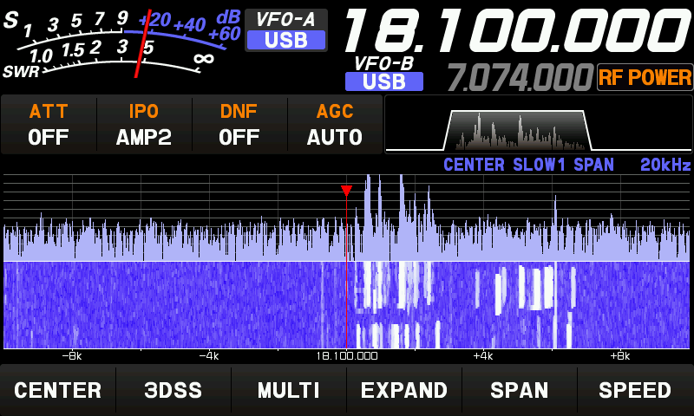Change the IPO AMP2 preamp setting

[144, 125]
